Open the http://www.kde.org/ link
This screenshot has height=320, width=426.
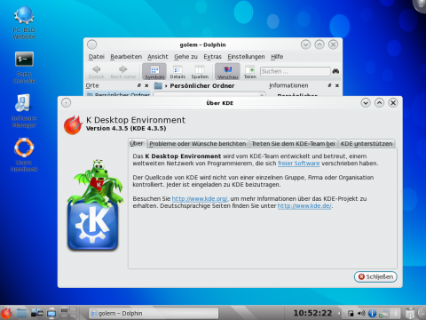coord(200,199)
